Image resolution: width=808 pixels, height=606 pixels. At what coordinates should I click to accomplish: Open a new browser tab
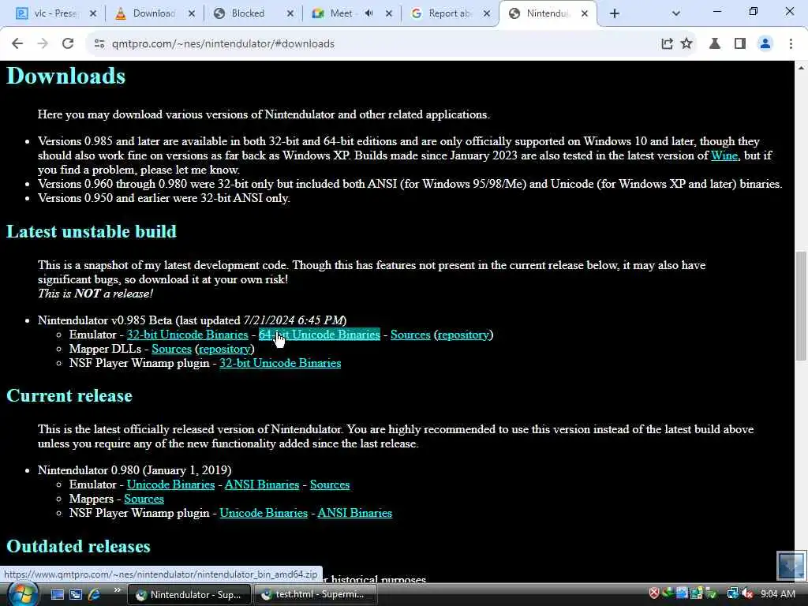tap(614, 13)
